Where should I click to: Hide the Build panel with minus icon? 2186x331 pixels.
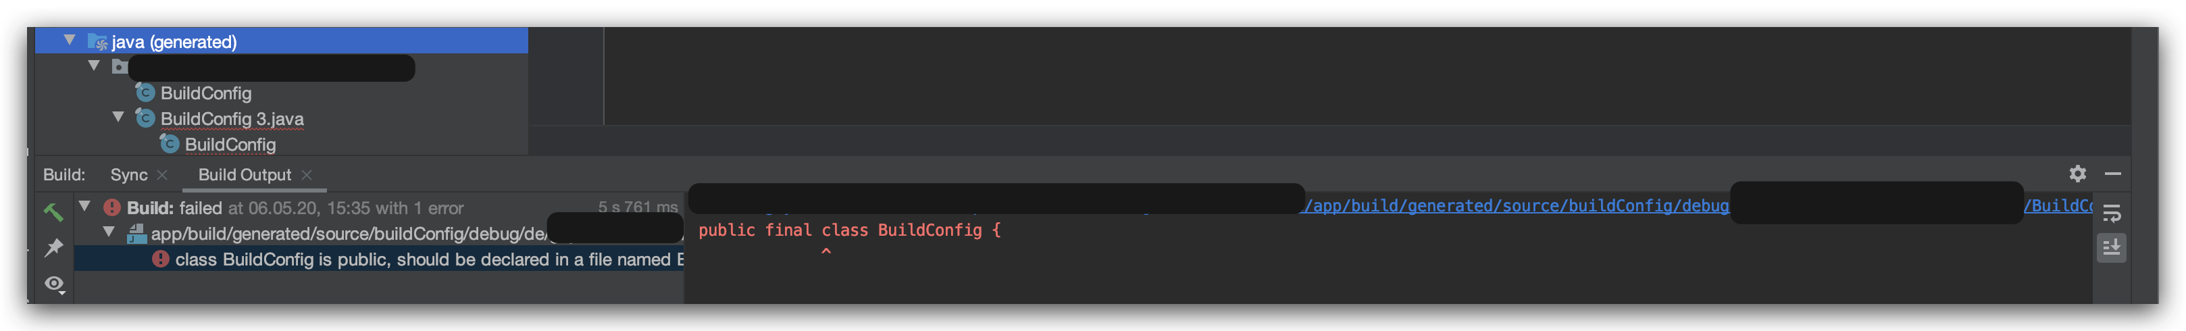click(x=2112, y=174)
